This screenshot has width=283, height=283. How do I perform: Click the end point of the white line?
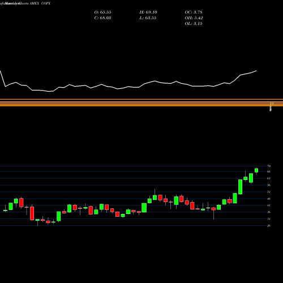[256, 71]
